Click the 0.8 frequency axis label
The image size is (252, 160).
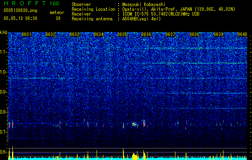(3, 112)
